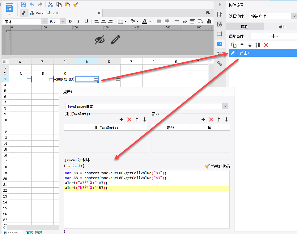Click the Copy icon in top toolbar
Viewport: 297px width, 234px height.
tap(59, 5)
